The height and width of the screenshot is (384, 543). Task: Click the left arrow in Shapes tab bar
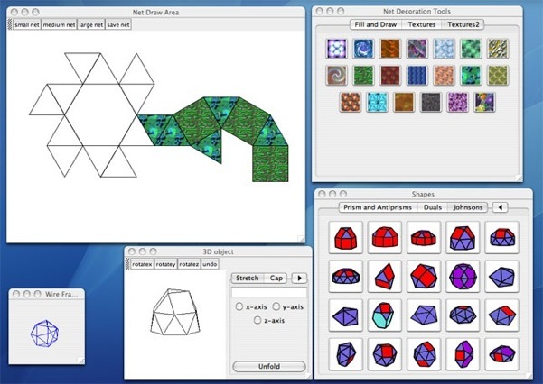(500, 207)
